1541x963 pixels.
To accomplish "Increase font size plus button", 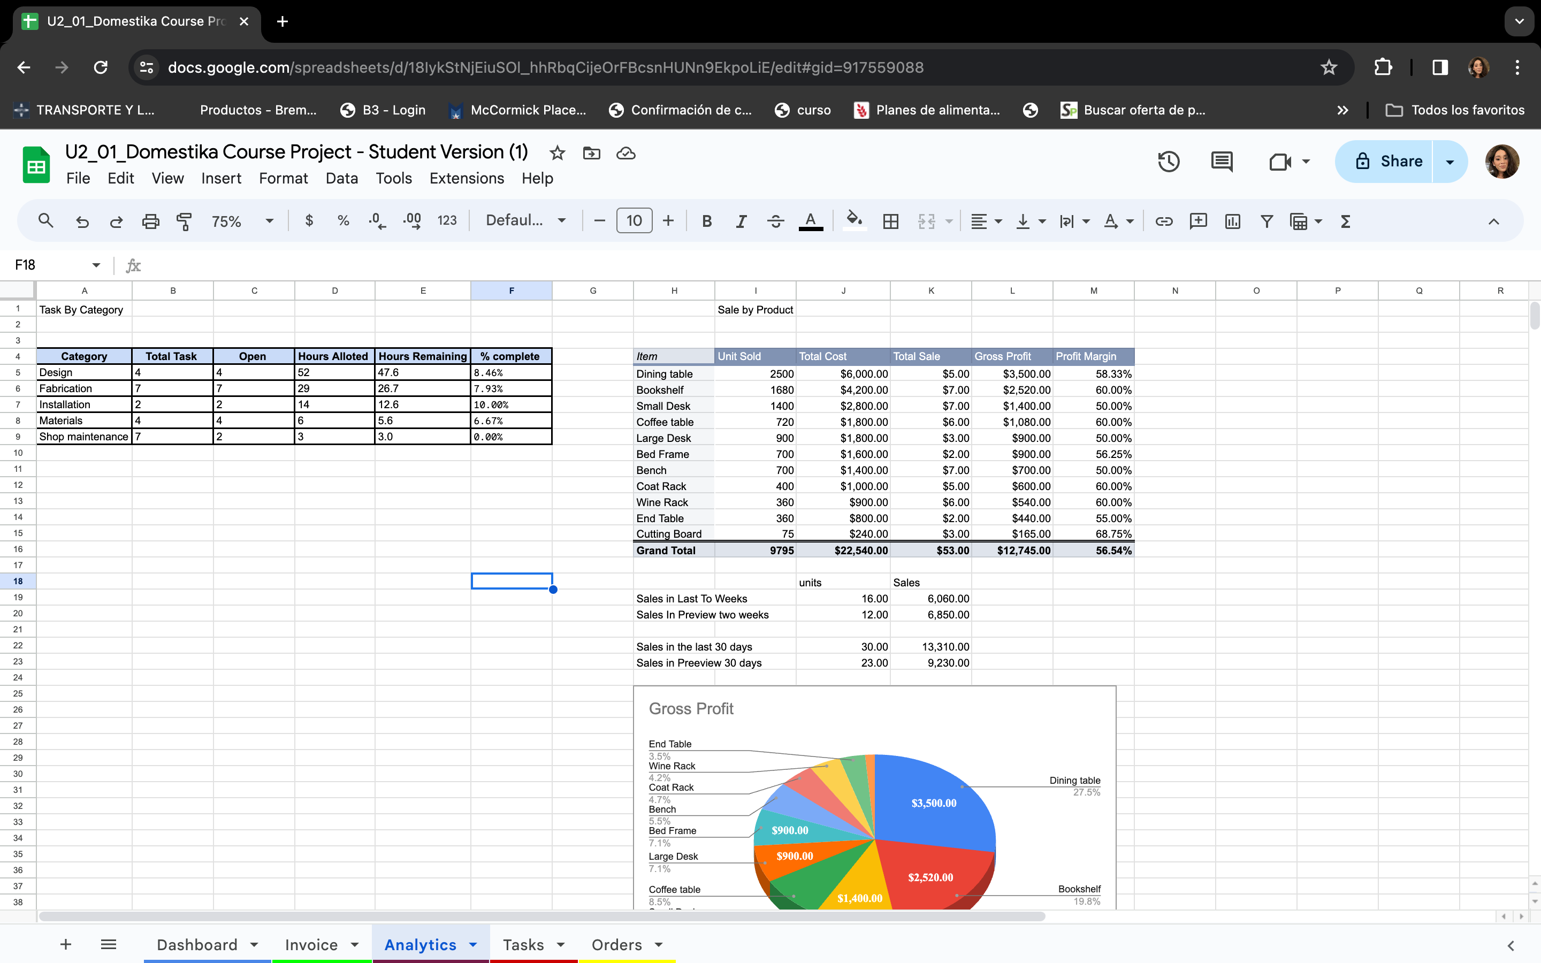I will point(668,221).
